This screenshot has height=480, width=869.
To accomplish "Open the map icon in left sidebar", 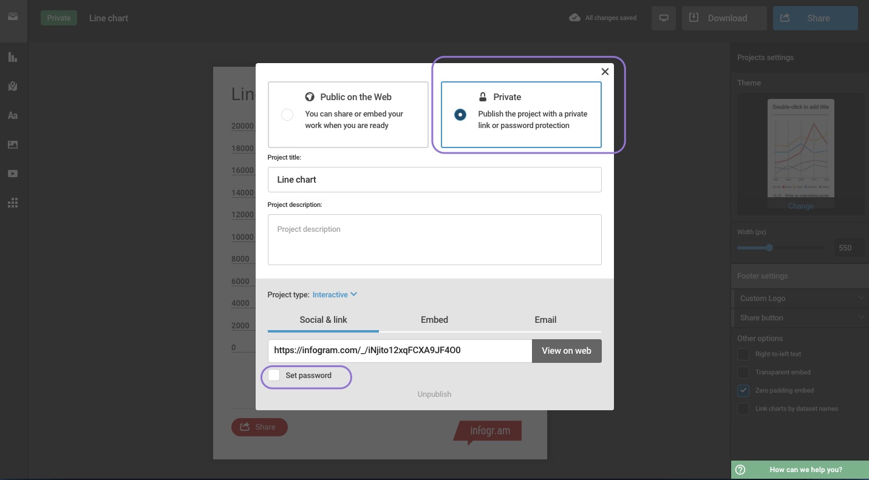I will coord(13,87).
